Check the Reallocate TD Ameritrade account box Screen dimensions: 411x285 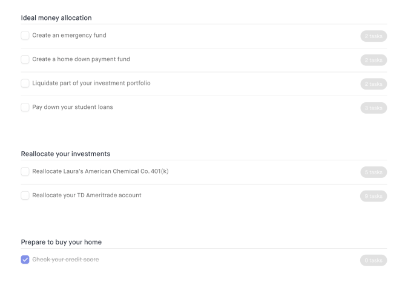pyautogui.click(x=25, y=195)
